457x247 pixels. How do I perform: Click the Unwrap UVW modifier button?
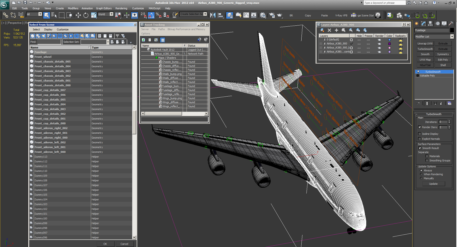click(x=425, y=44)
